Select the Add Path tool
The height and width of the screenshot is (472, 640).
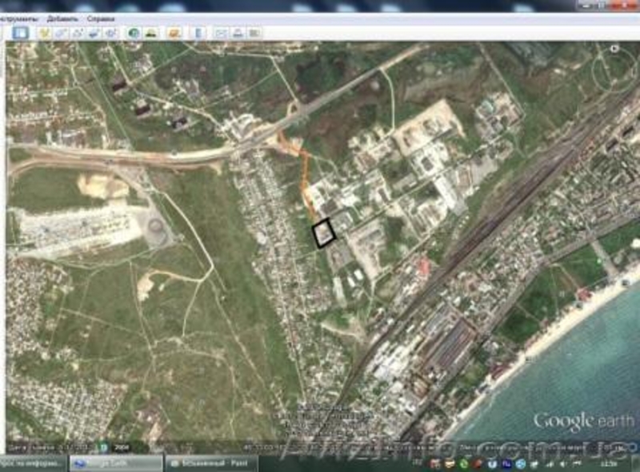[78, 33]
